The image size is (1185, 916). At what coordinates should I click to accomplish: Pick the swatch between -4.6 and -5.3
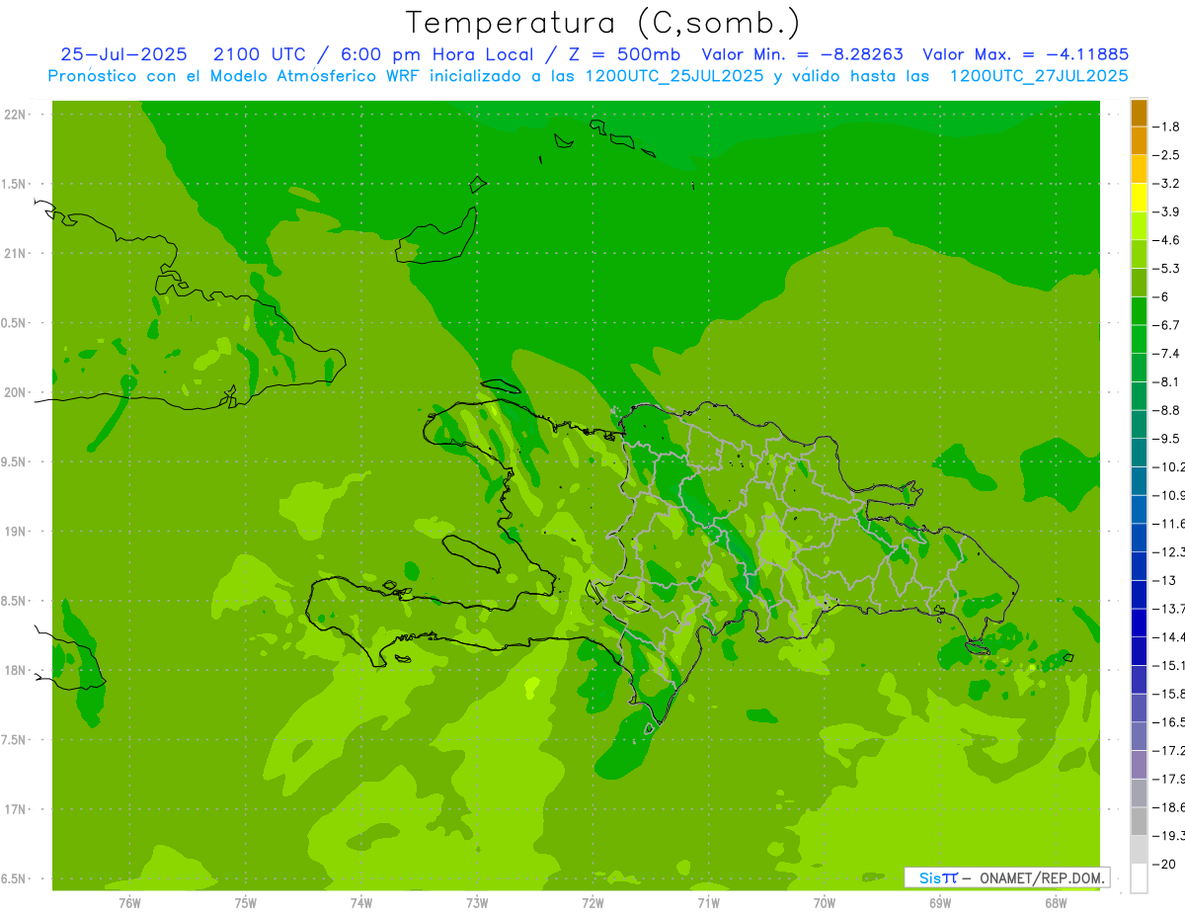pos(1139,254)
